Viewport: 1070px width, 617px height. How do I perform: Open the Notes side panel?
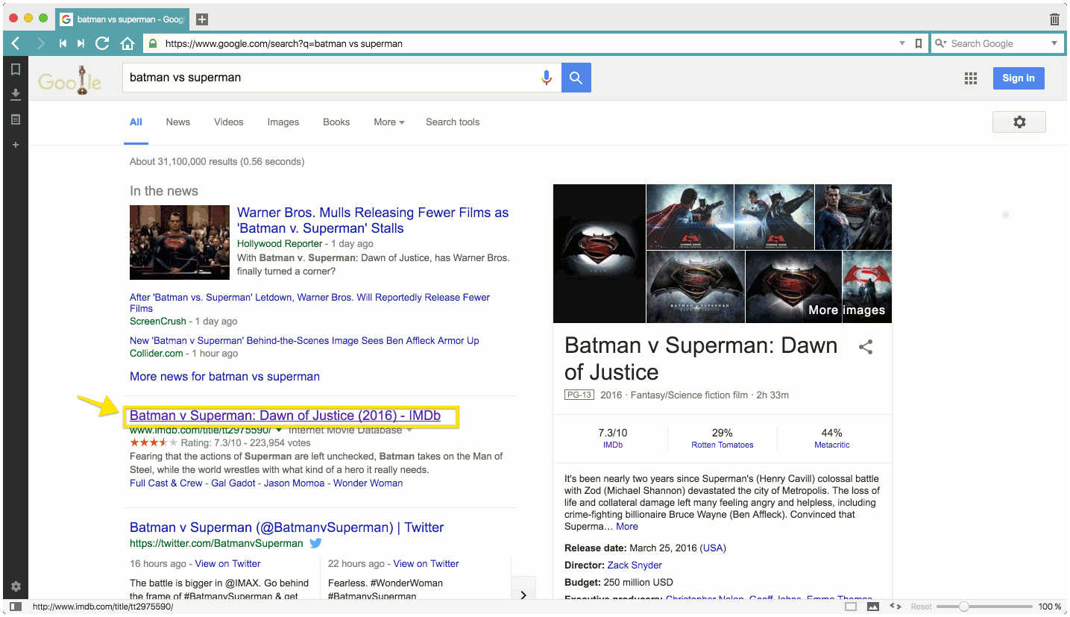point(15,119)
